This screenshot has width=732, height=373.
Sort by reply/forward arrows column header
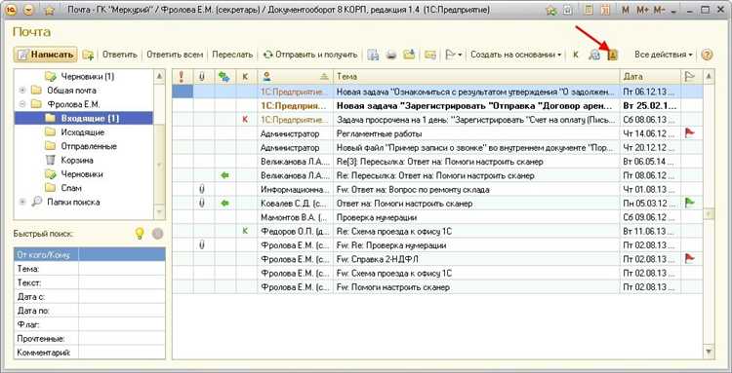225,76
